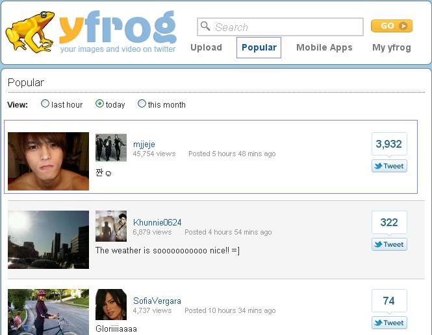Click 'Posted 10 hours 34 mins ago'

tap(230, 310)
